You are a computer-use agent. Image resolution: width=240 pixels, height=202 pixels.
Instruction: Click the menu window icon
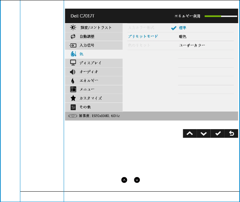pos(73,89)
